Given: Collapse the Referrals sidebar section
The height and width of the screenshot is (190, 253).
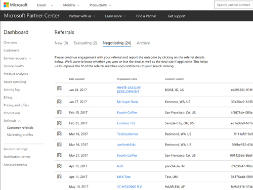Looking at the screenshot, I should (x=12, y=121).
